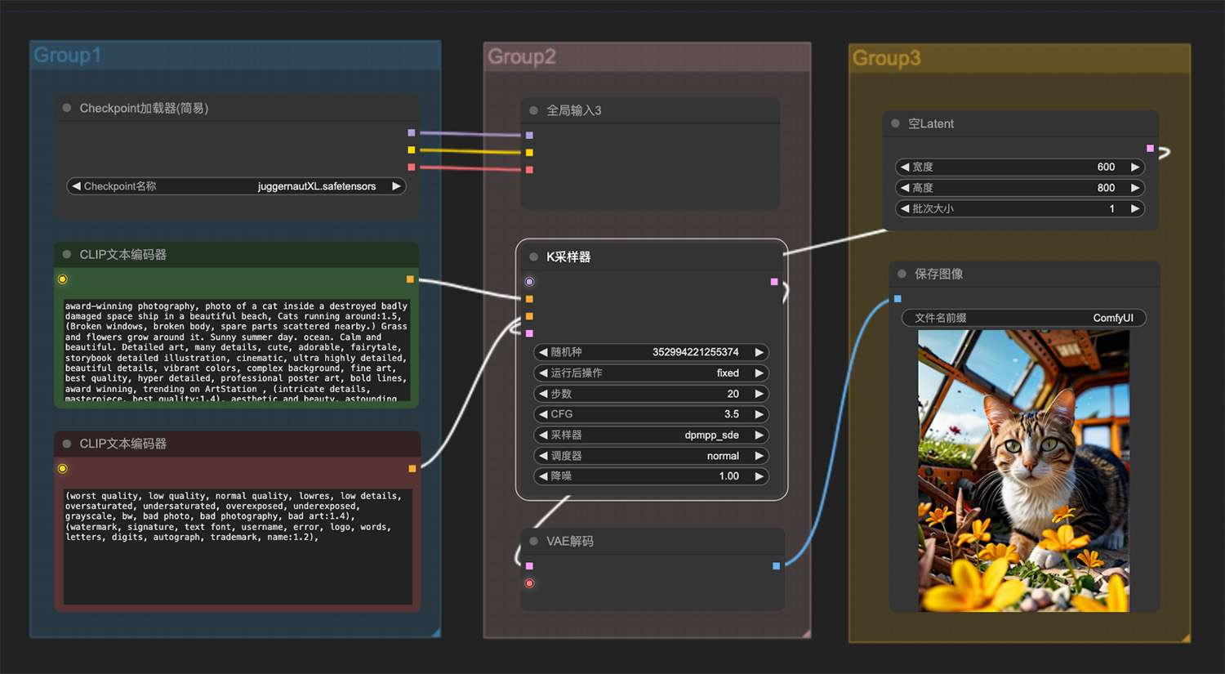The height and width of the screenshot is (674, 1225).
Task: Click the K采样器 purple model input port
Action: (x=529, y=282)
